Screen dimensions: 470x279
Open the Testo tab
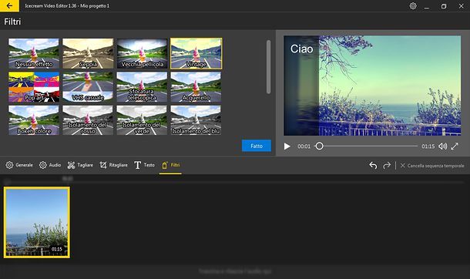(x=145, y=165)
